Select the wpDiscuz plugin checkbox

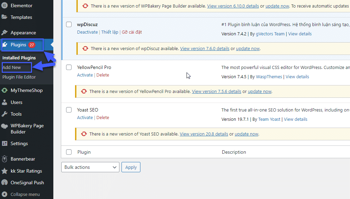click(x=69, y=24)
